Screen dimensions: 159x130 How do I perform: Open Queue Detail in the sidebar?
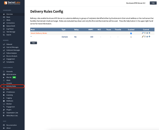click(x=11, y=26)
